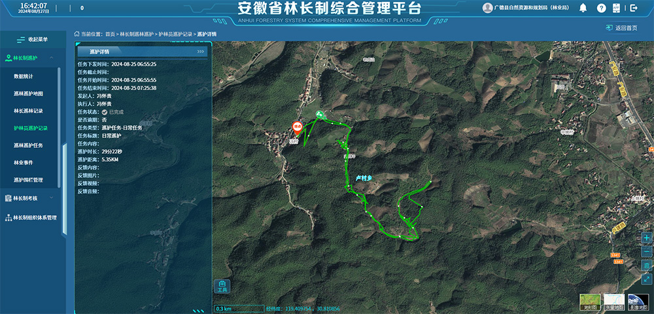Select 林业事件 in the sidebar menu
This screenshot has width=654, height=314.
point(24,162)
